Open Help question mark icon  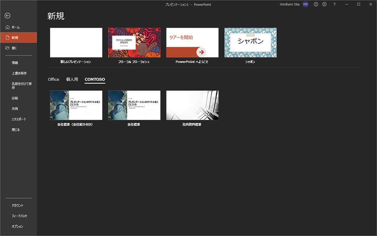(334, 4)
